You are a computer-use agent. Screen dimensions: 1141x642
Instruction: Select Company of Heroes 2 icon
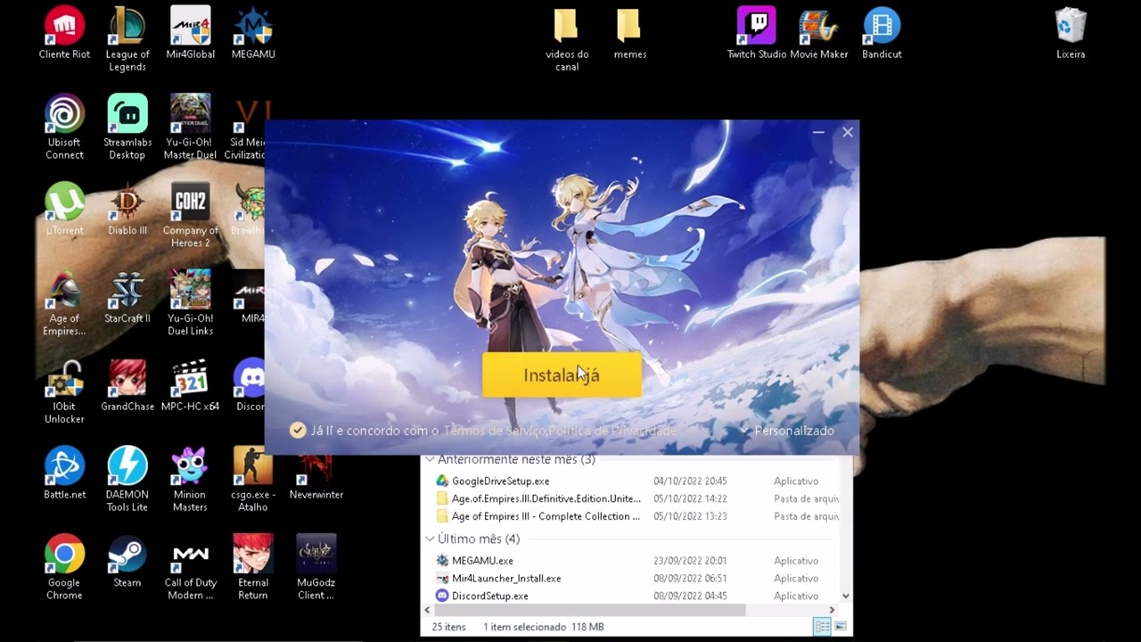pyautogui.click(x=190, y=216)
